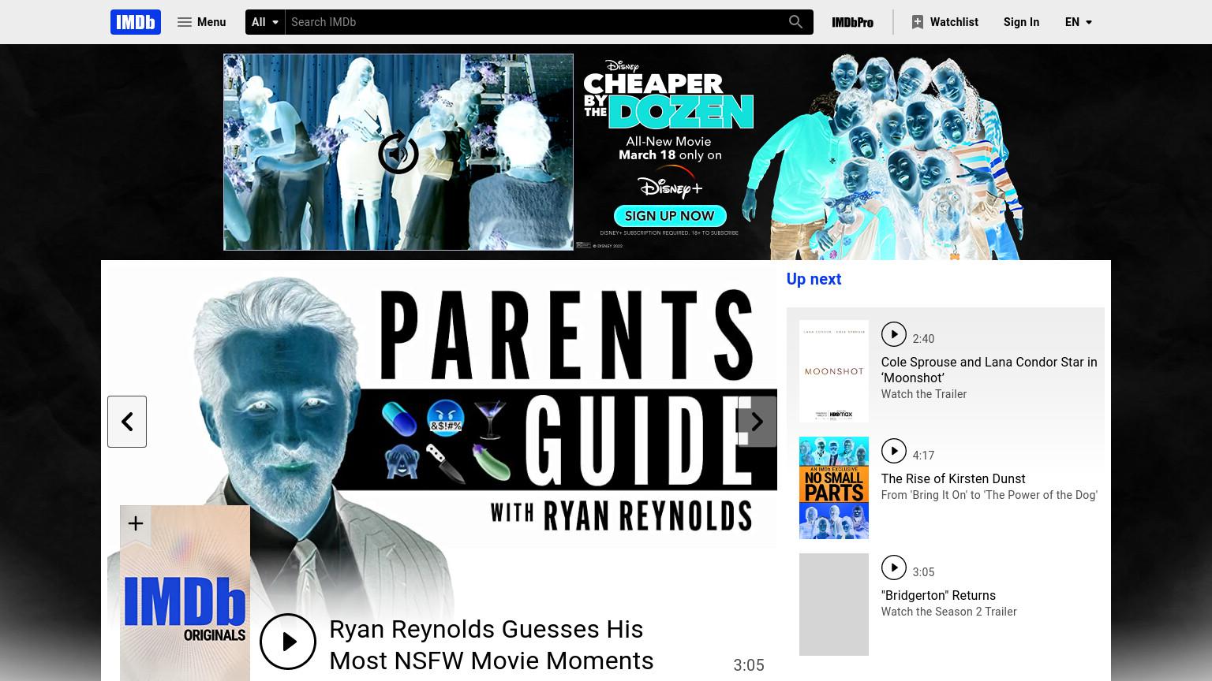Image resolution: width=1212 pixels, height=681 pixels.
Task: Go to the IMDb home logo
Action: click(x=136, y=22)
